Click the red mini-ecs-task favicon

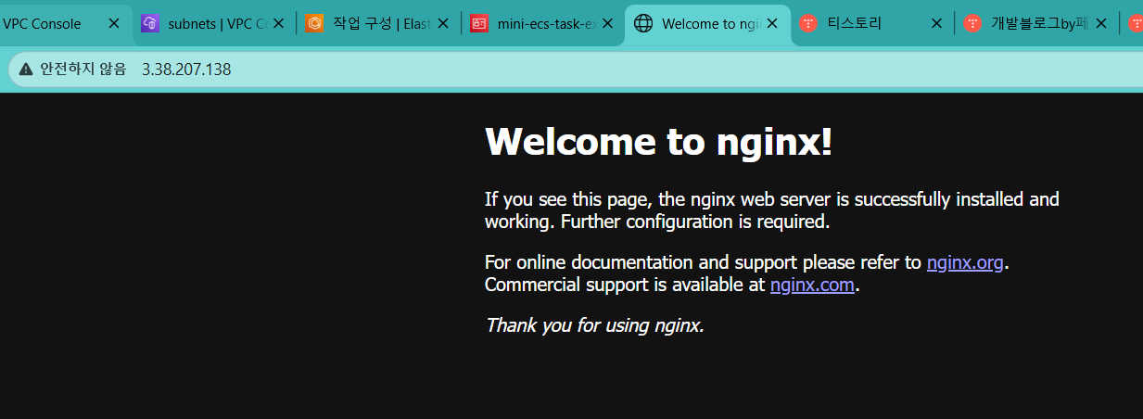point(478,24)
